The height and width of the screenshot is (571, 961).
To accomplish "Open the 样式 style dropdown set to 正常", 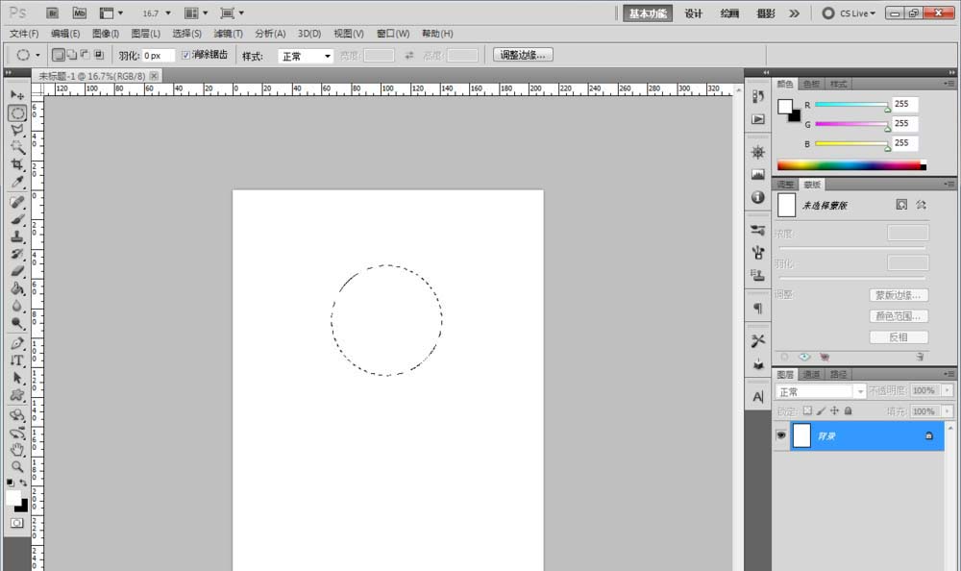I will pyautogui.click(x=306, y=56).
